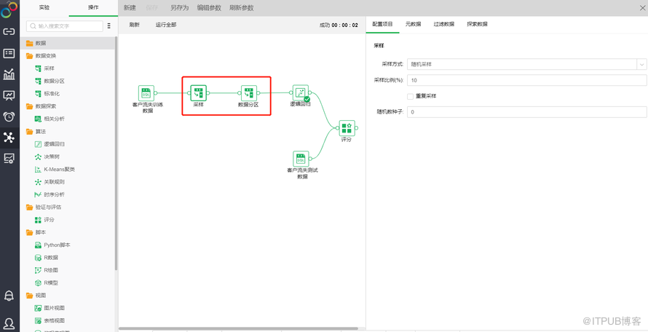Click 另存为 in the top toolbar
Image resolution: width=648 pixels, height=332 pixels.
coord(179,8)
